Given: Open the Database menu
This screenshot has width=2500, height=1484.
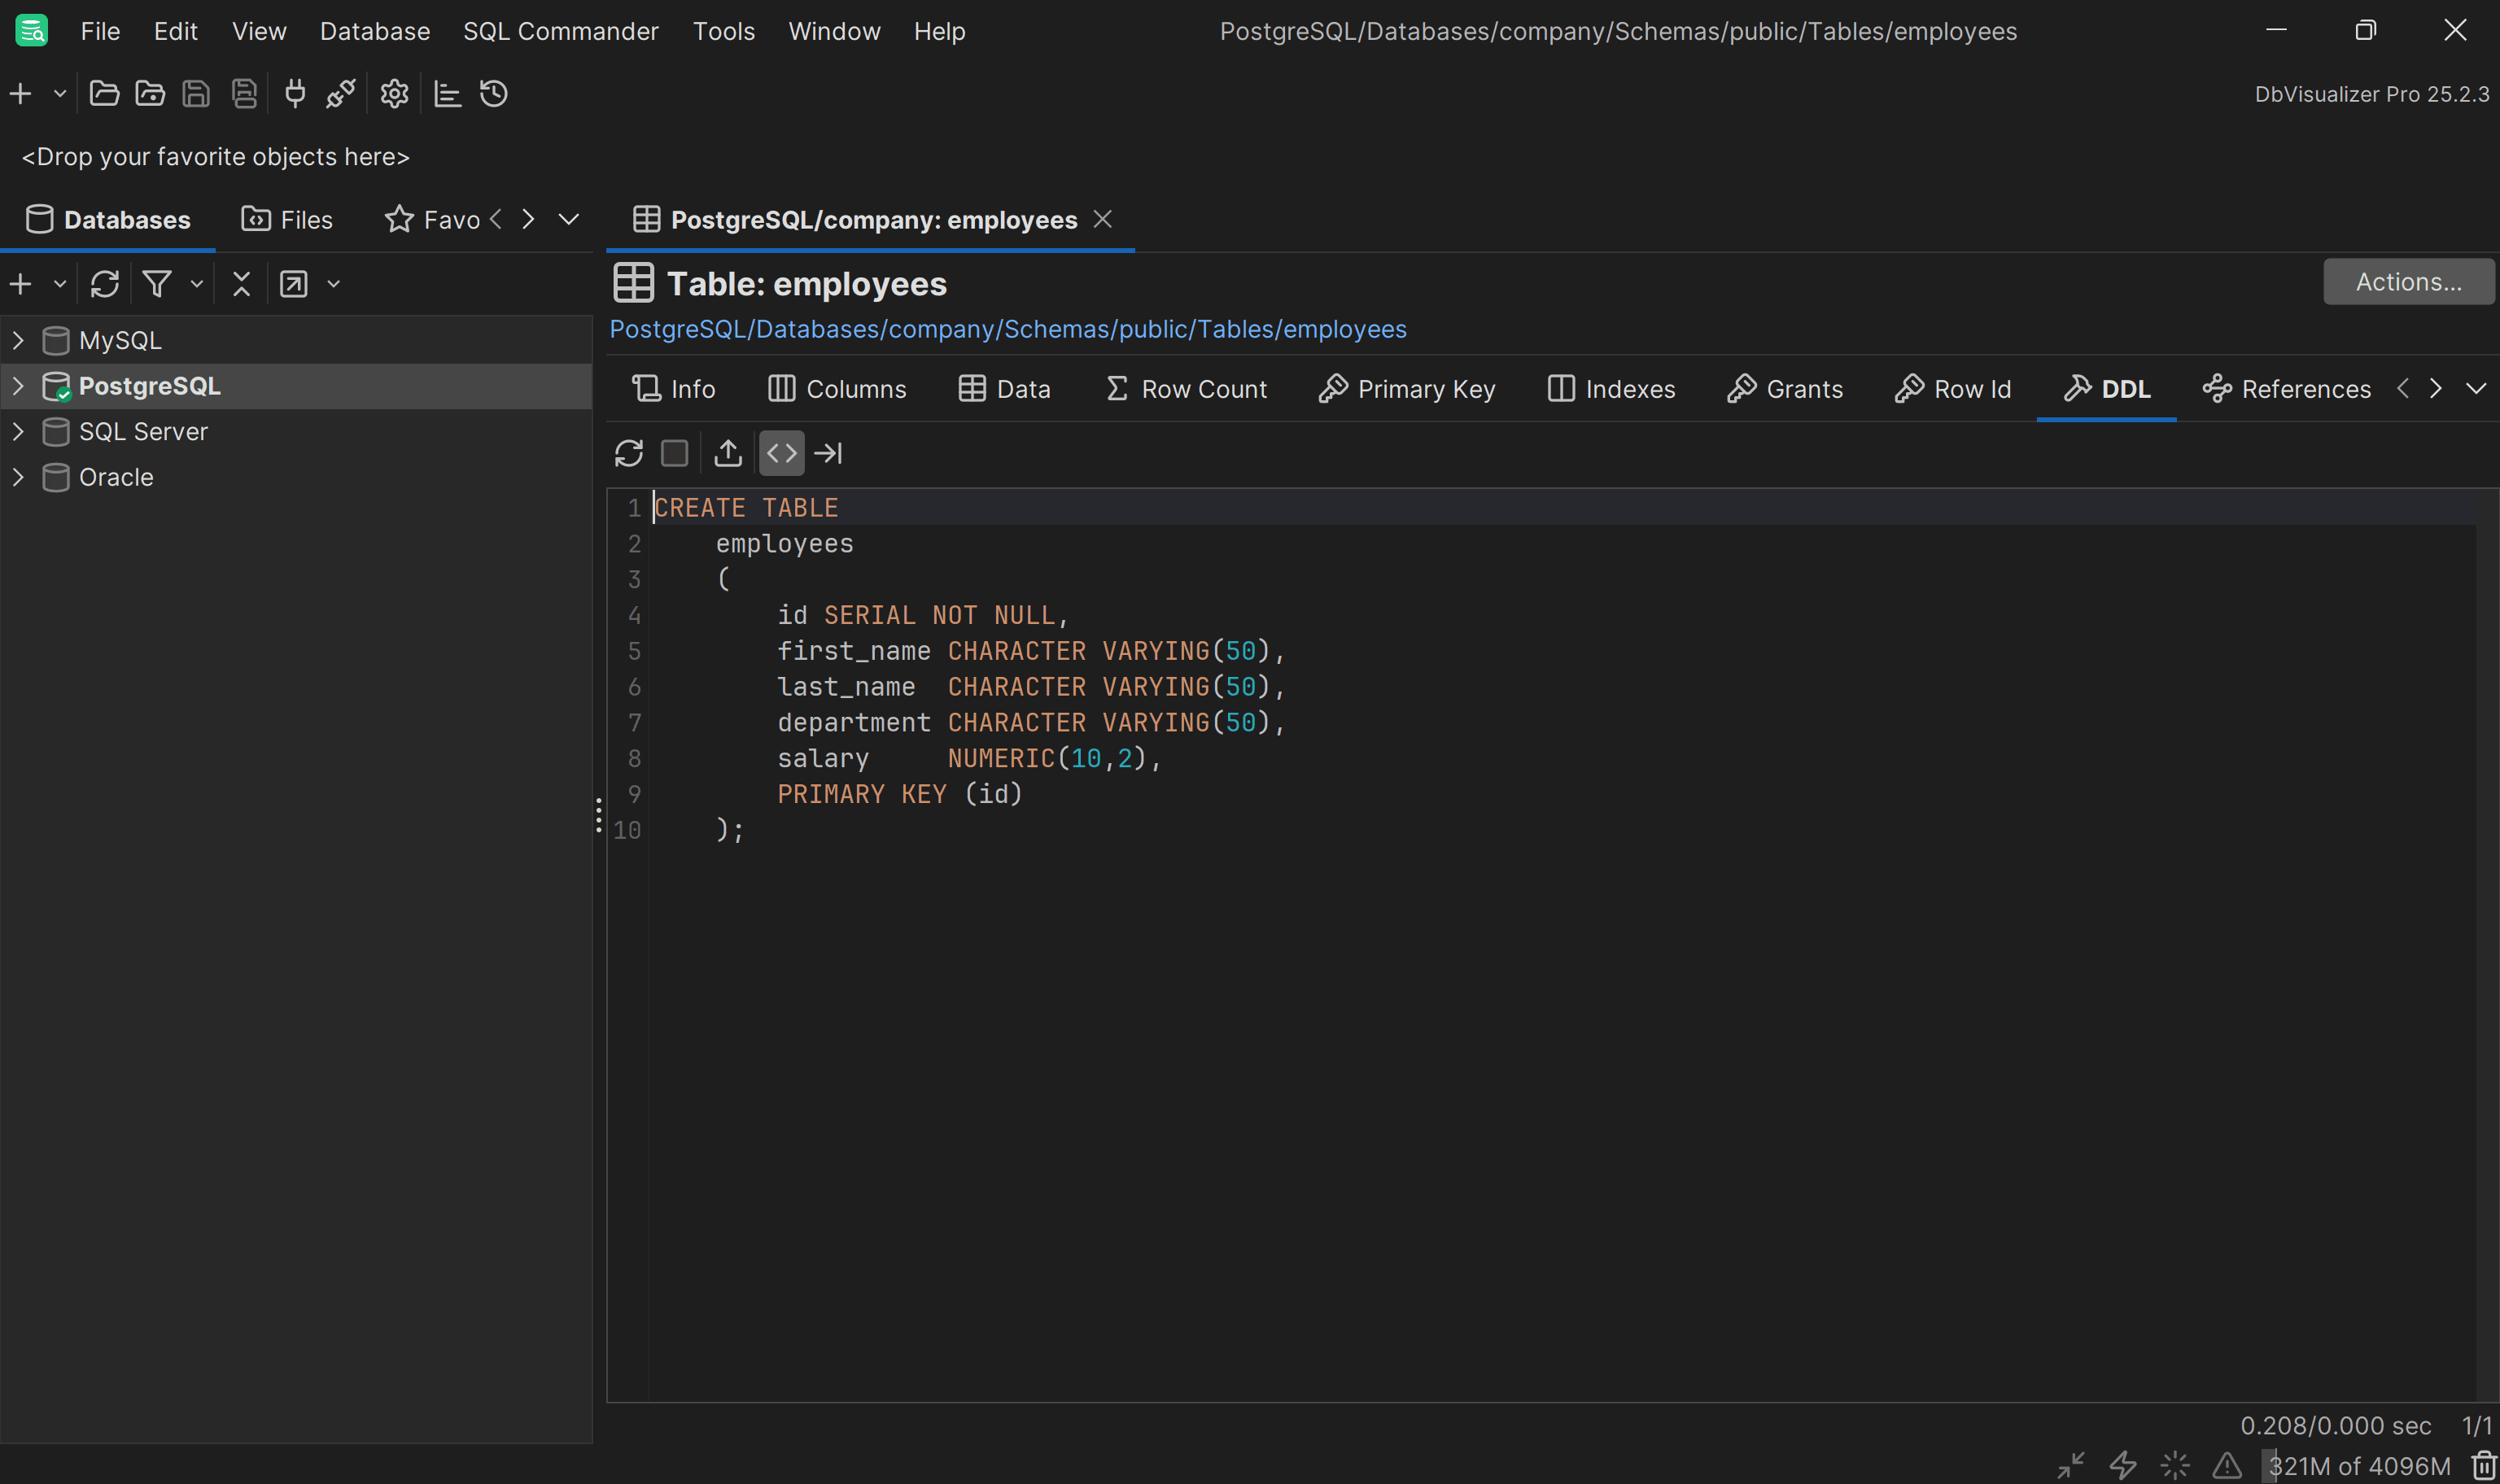Looking at the screenshot, I should (x=375, y=31).
